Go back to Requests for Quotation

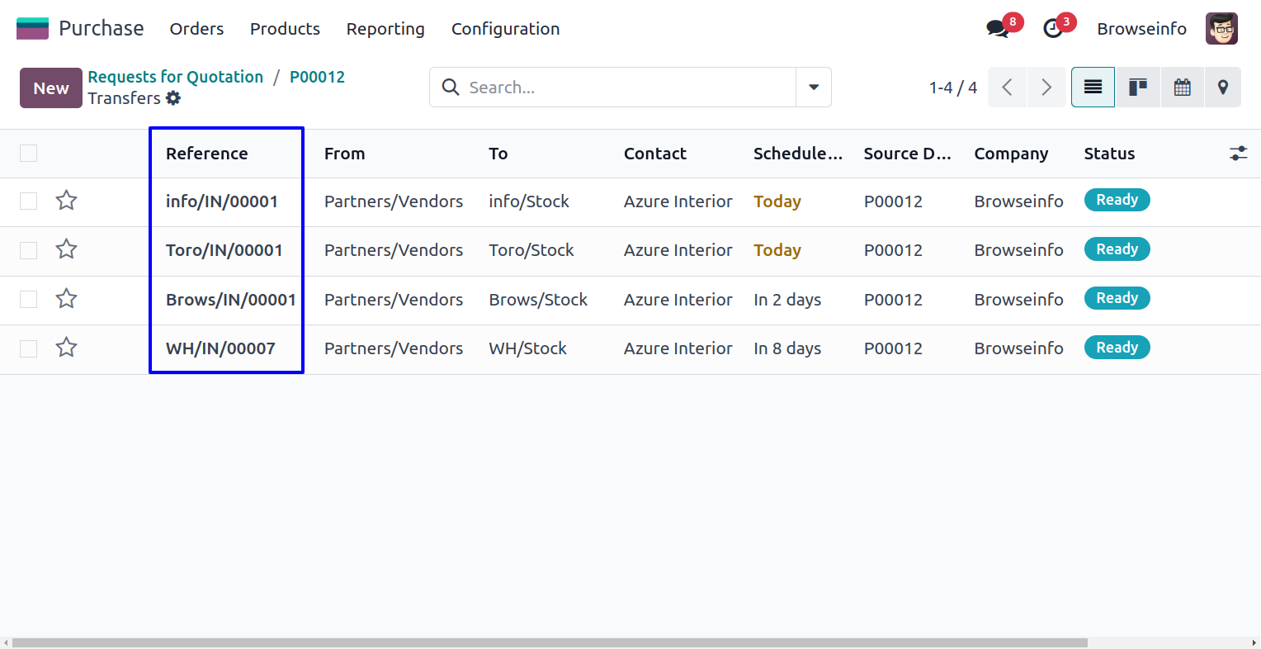(176, 77)
